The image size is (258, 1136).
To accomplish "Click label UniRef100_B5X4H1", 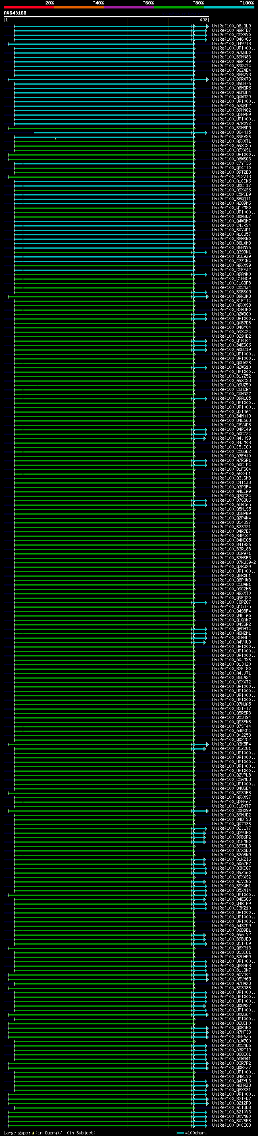I will click(x=231, y=886).
